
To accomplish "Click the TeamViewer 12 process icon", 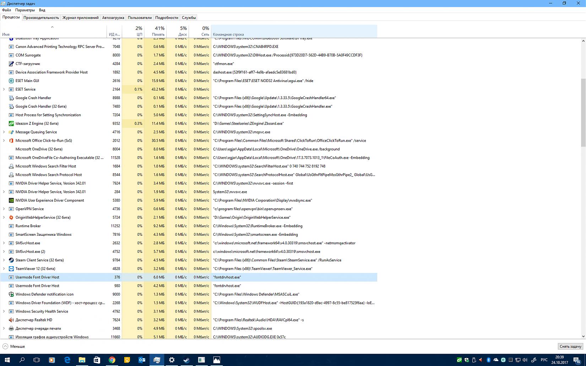I will pos(11,269).
